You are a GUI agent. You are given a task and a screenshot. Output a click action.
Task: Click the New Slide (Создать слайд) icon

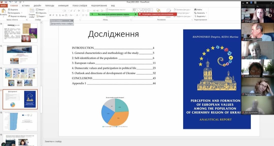pos(32,11)
